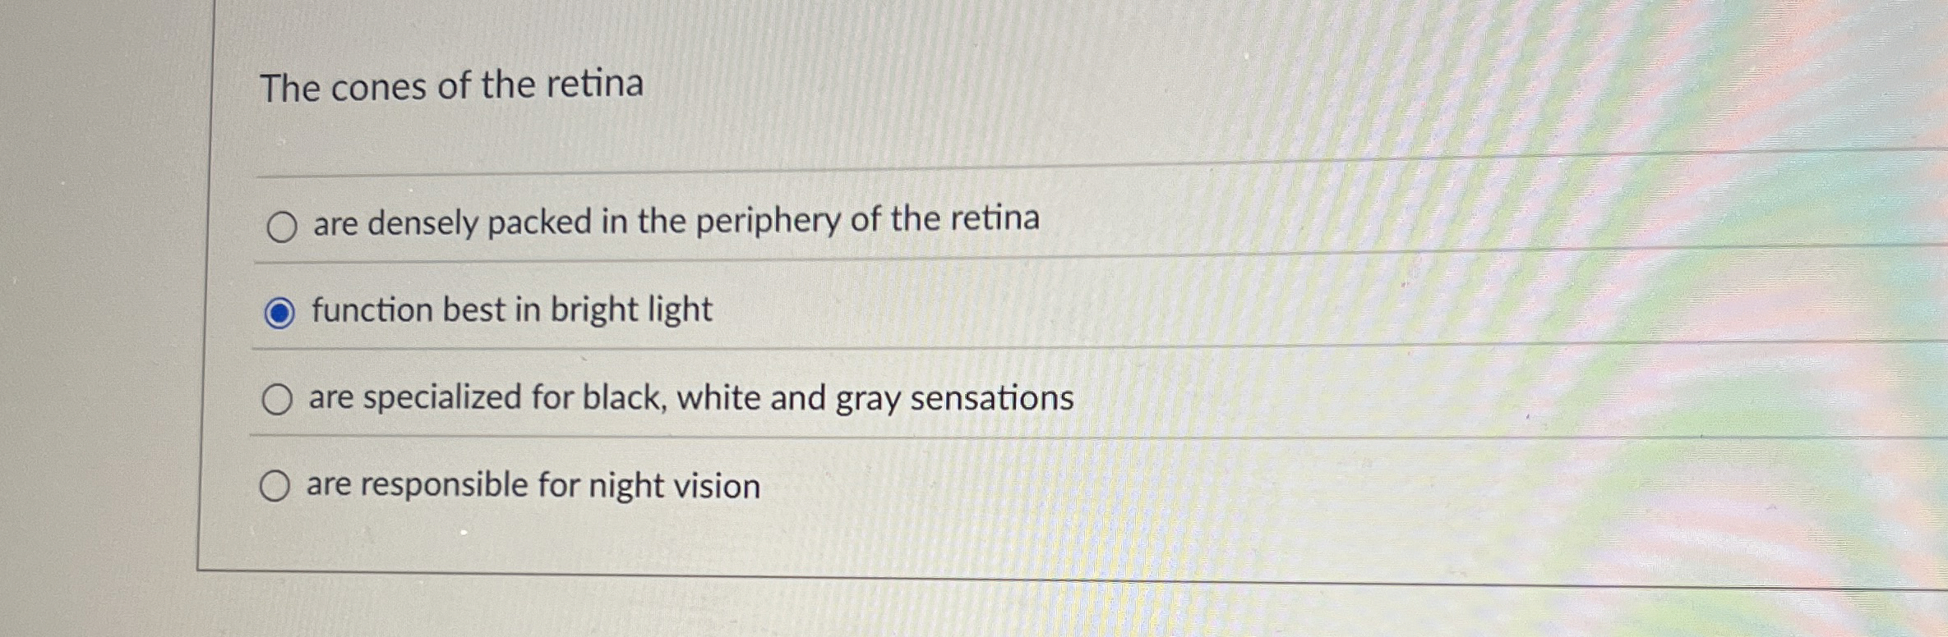Click the radio circle beside the third answer

[x=278, y=400]
